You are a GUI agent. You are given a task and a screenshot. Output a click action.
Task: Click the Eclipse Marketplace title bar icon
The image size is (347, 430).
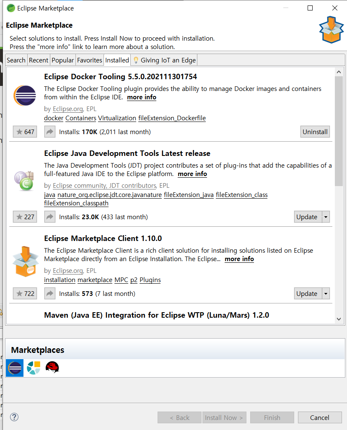pos(11,8)
